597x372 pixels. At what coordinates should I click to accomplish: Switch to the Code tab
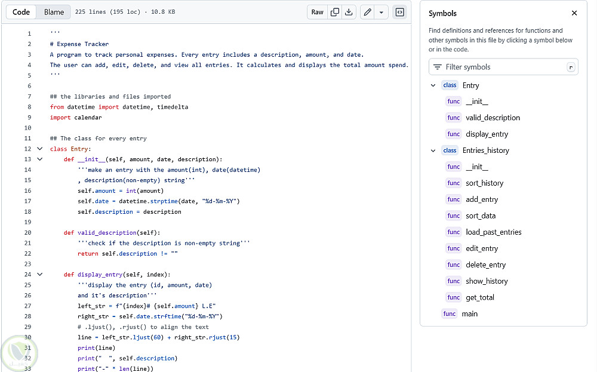coord(21,12)
